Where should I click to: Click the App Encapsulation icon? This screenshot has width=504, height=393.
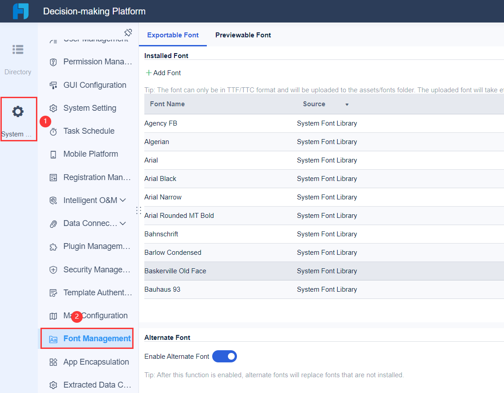[x=54, y=362]
